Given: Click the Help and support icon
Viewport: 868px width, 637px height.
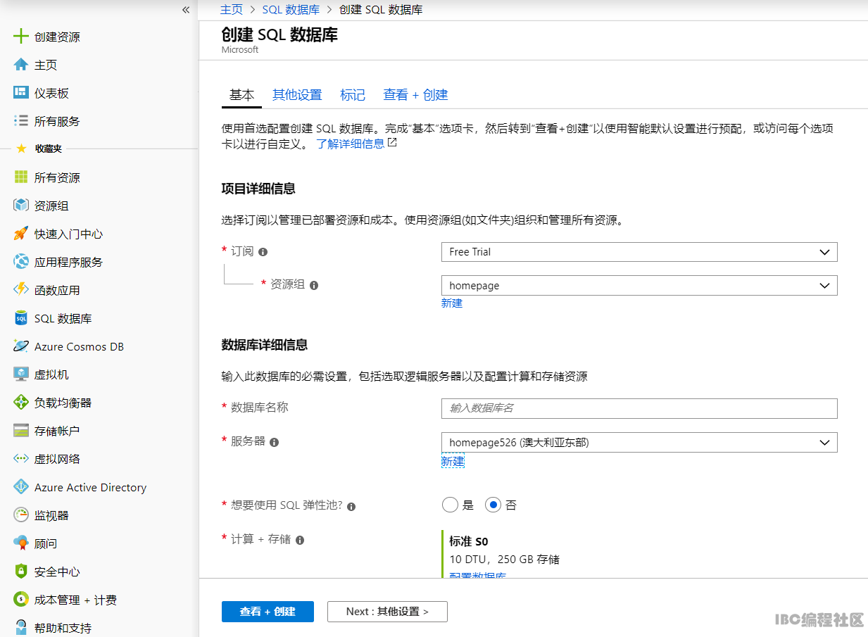Looking at the screenshot, I should [21, 628].
